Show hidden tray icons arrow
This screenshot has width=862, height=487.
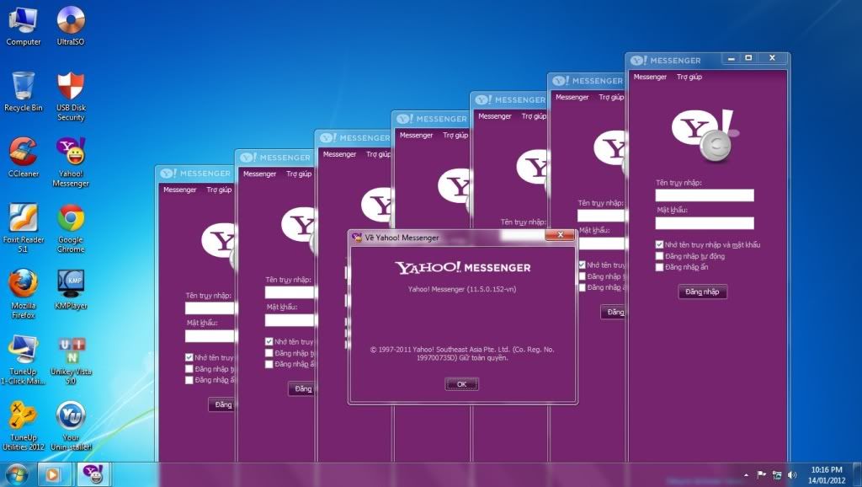[x=746, y=475]
